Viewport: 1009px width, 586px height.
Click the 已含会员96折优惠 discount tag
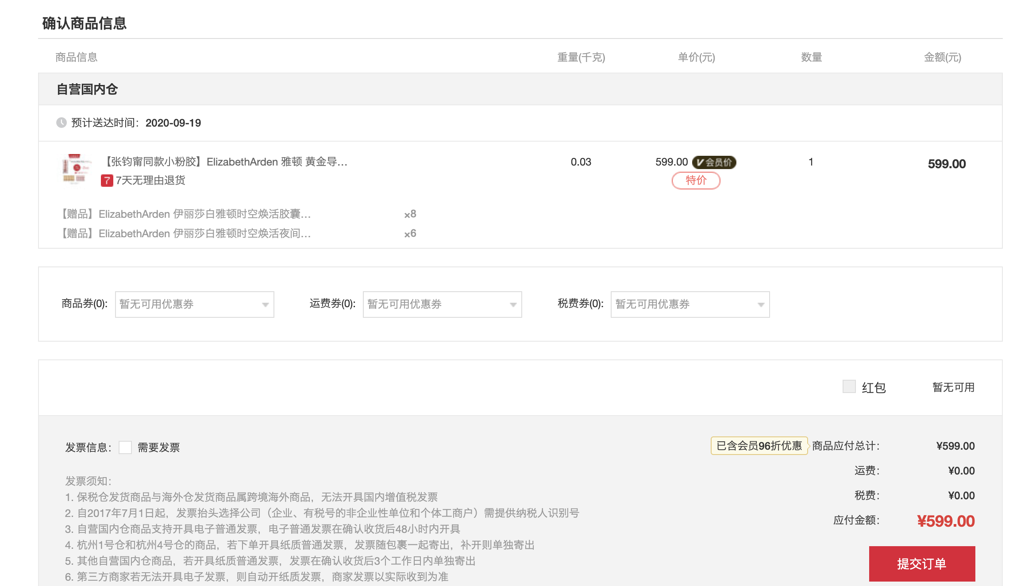[x=759, y=446]
